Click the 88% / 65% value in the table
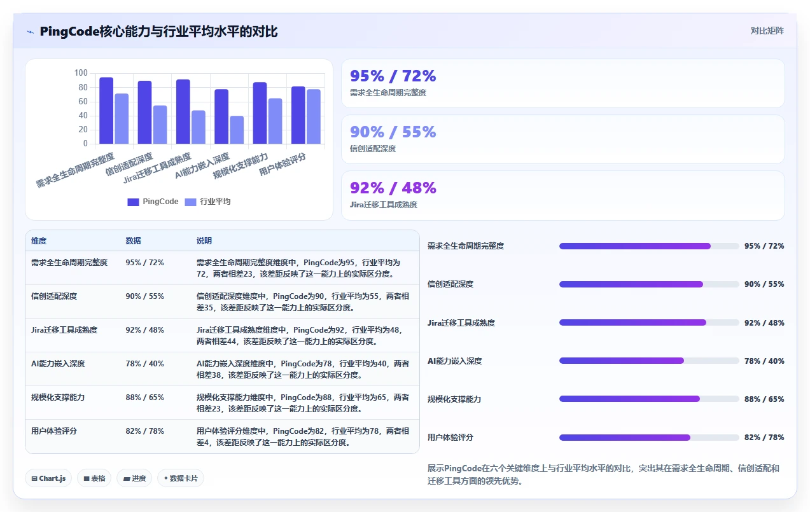This screenshot has height=512, width=810. pyautogui.click(x=145, y=398)
